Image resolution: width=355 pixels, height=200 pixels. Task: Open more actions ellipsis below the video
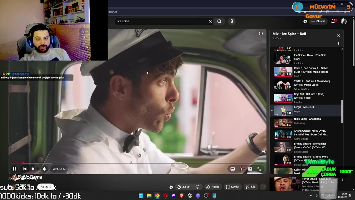[263, 187]
